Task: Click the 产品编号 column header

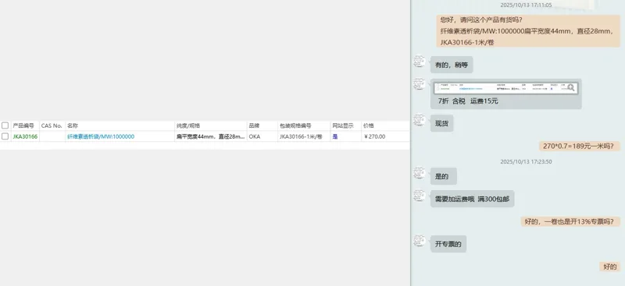Action: coord(23,125)
